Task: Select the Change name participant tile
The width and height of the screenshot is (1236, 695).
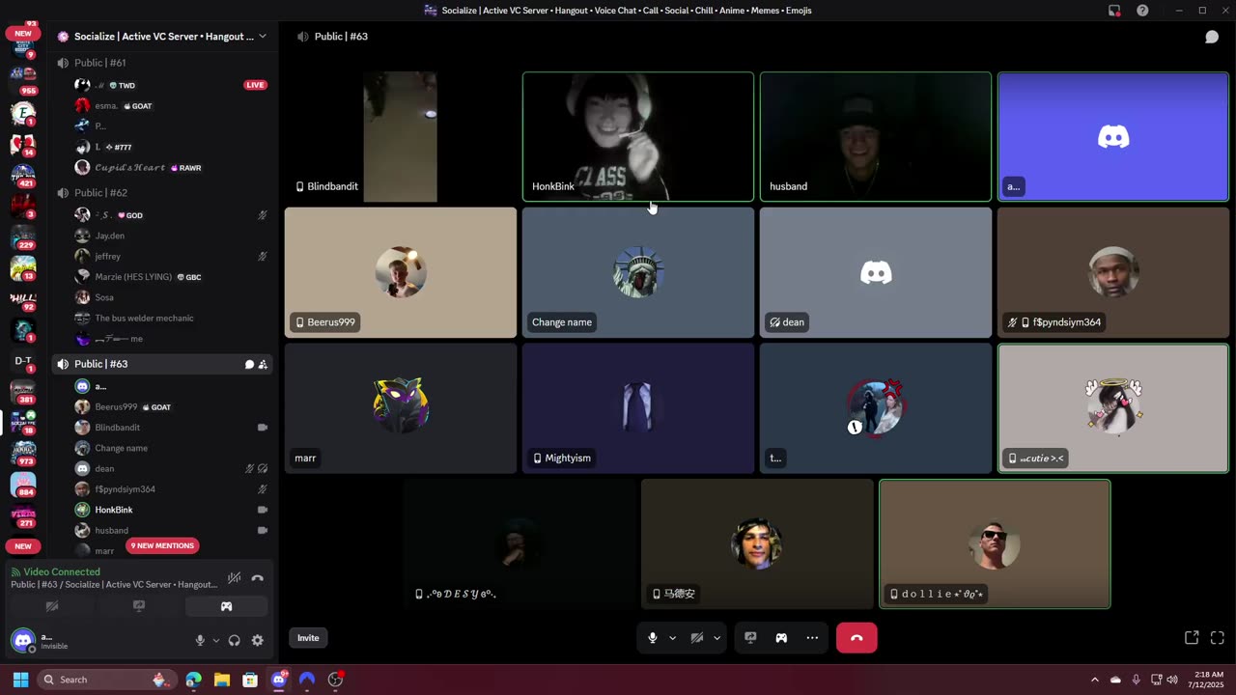Action: [638, 273]
